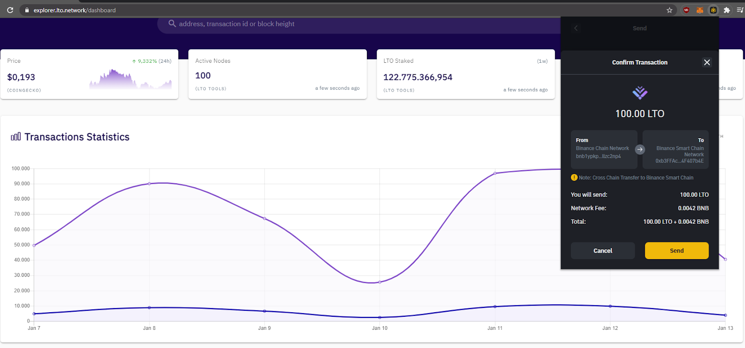The image size is (745, 348).
Task: Click the uBlock Origin extension icon
Action: point(686,10)
